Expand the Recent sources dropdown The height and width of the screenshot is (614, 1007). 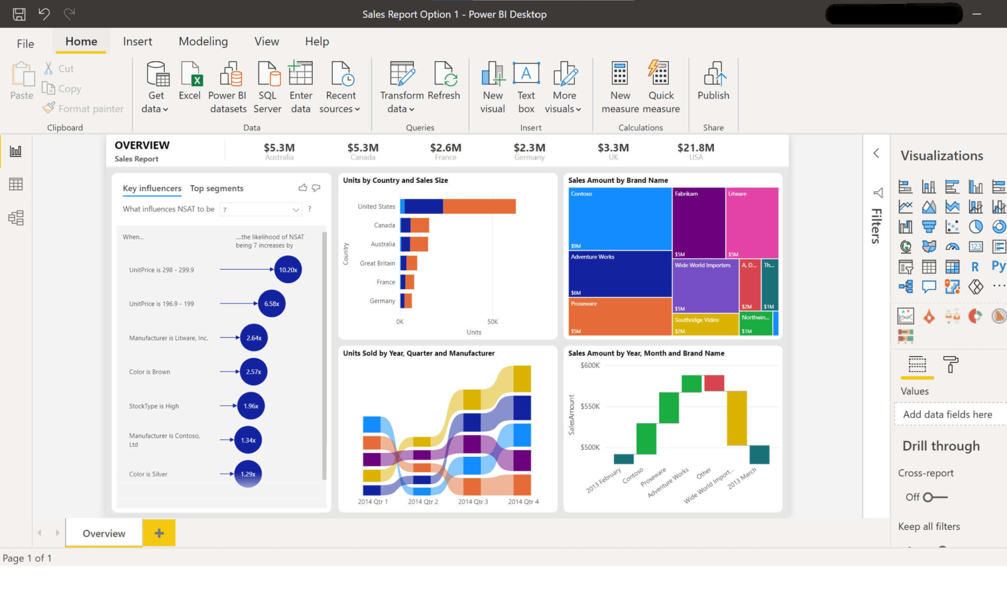tap(340, 109)
